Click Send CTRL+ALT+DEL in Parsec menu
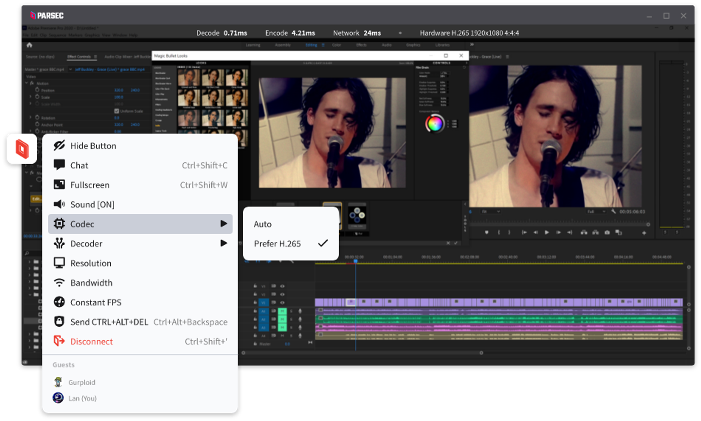701x421 pixels. coord(140,322)
